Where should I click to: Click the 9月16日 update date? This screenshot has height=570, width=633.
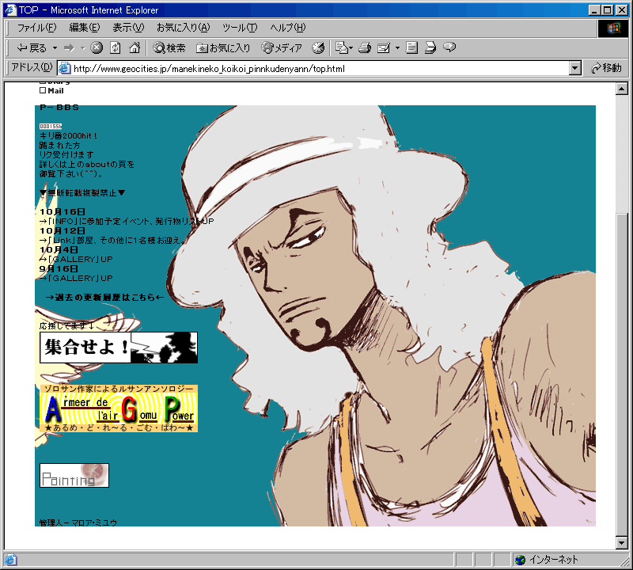point(59,268)
